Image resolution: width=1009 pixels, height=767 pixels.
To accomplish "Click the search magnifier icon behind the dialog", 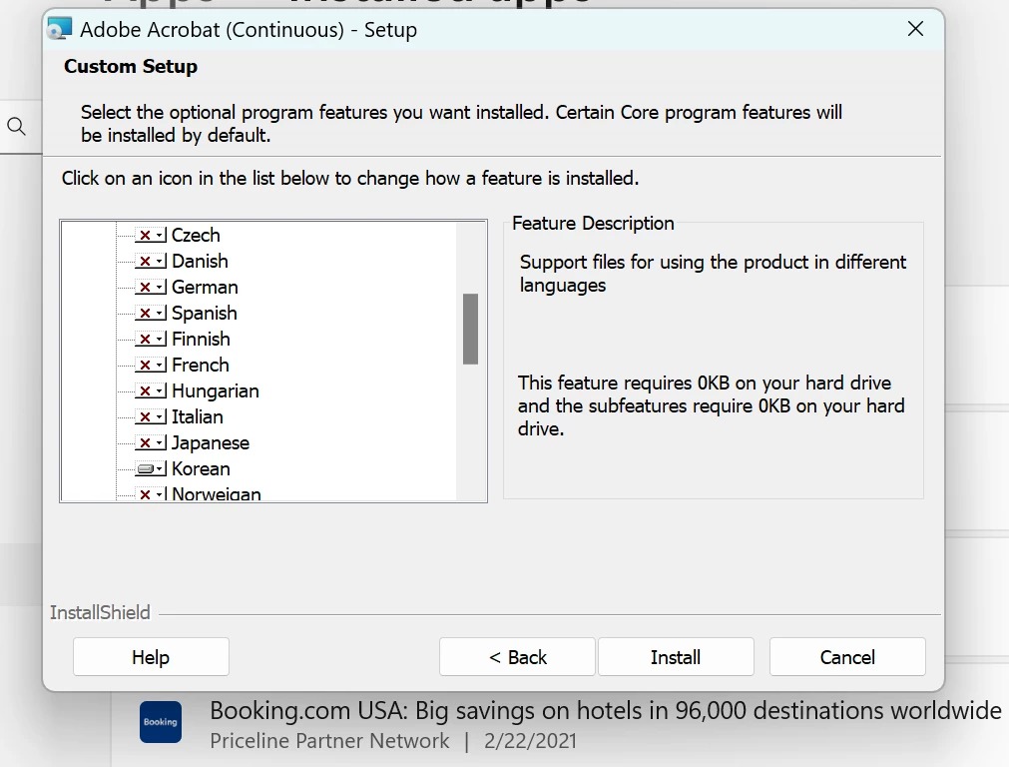I will click(16, 126).
